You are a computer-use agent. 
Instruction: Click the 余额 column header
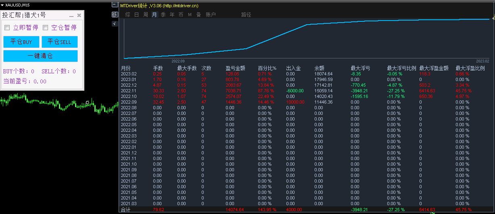tap(320, 68)
